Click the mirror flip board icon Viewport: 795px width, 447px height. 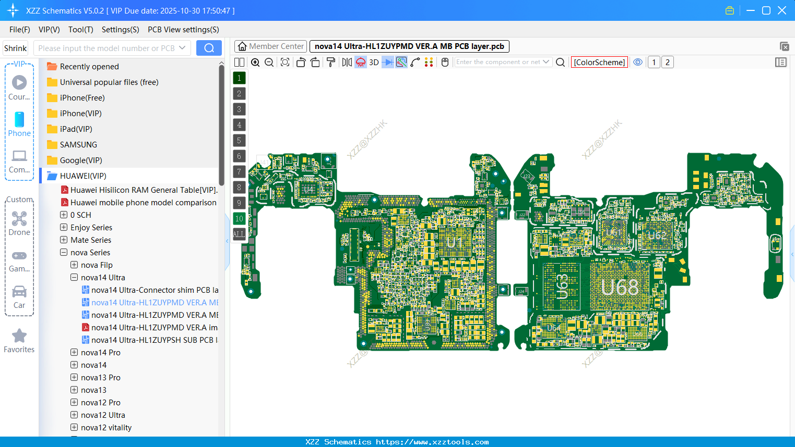[x=347, y=63]
